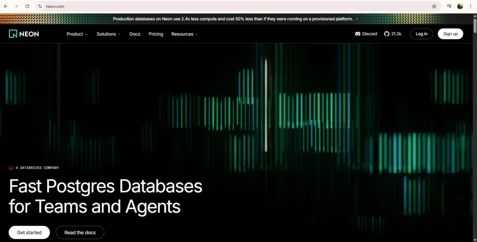Click the Neon logo in the navbar
The height and width of the screenshot is (242, 477).
23,34
